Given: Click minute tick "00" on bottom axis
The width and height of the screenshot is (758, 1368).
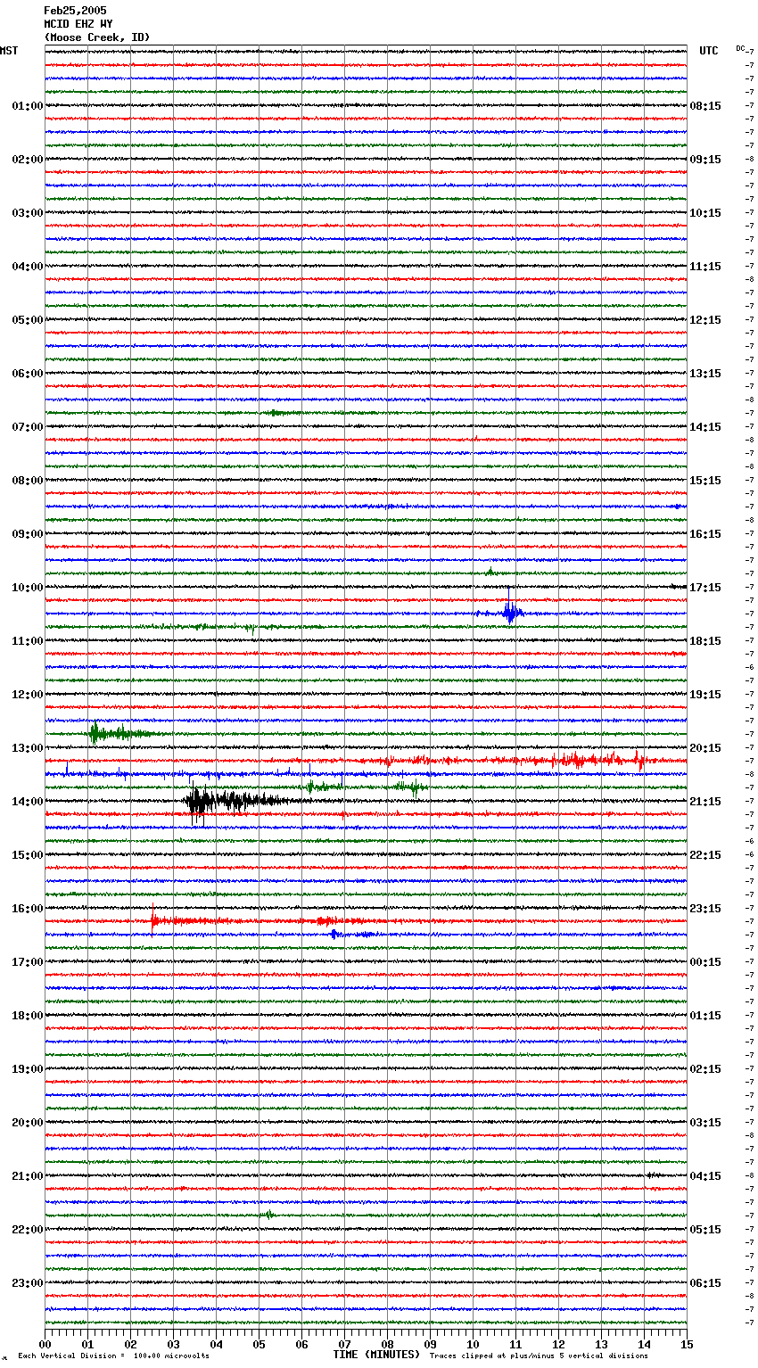Looking at the screenshot, I should (x=45, y=1344).
